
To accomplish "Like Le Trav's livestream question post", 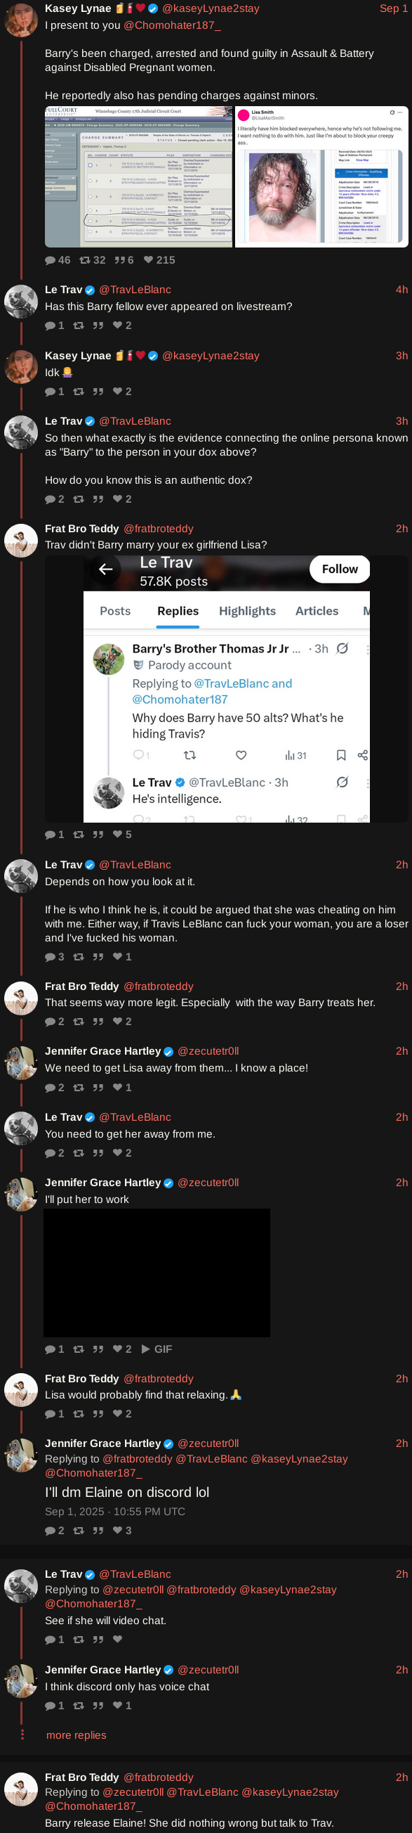I will point(122,325).
